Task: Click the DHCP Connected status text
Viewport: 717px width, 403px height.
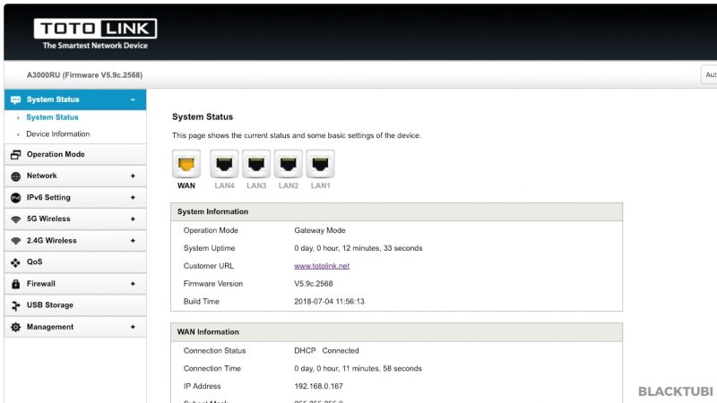Action: tap(326, 351)
